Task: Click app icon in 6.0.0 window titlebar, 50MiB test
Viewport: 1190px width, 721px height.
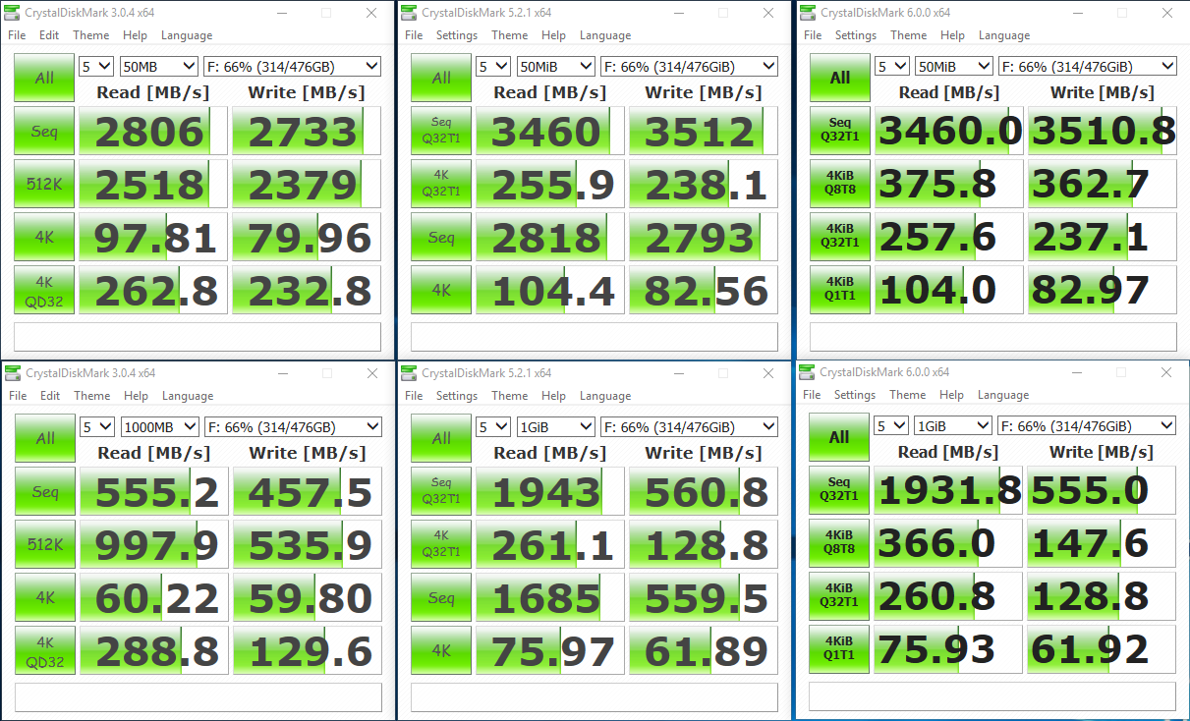Action: [x=807, y=13]
